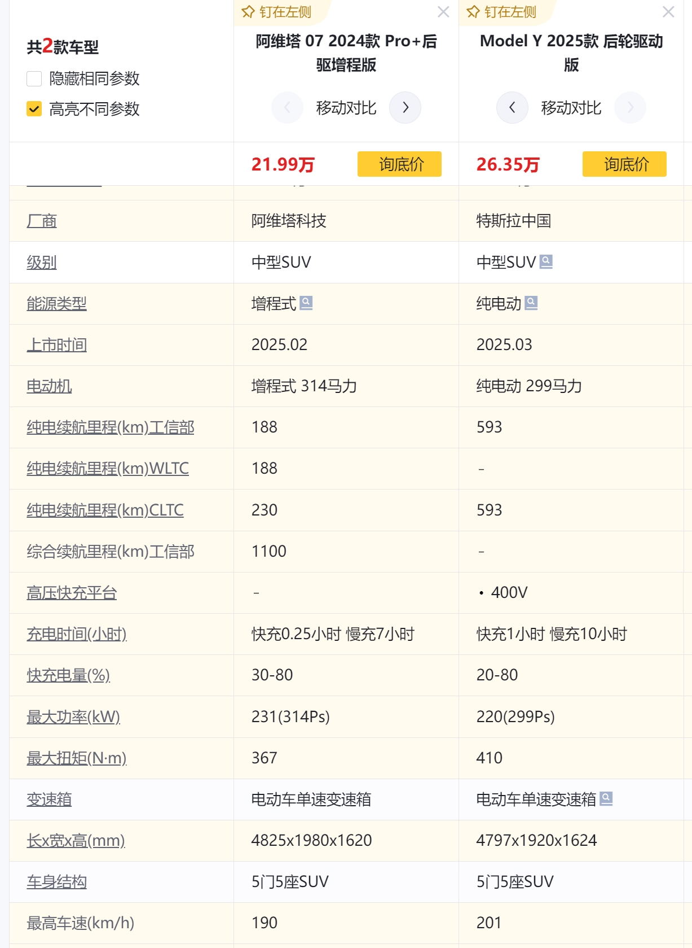Enable 隐藏相同参数 checkbox
Screen dimensions: 692x948
[34, 78]
